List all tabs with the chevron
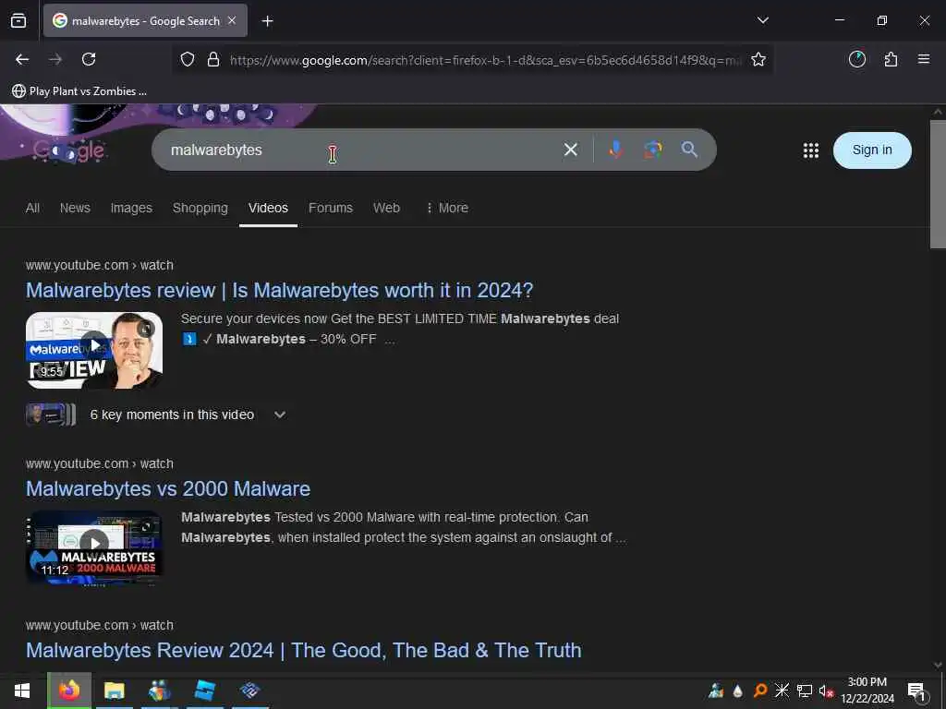Viewport: 946px width, 709px height. [x=762, y=20]
